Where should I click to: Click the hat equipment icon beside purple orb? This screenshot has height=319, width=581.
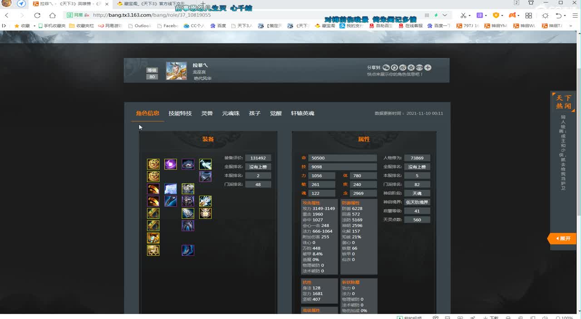188,164
